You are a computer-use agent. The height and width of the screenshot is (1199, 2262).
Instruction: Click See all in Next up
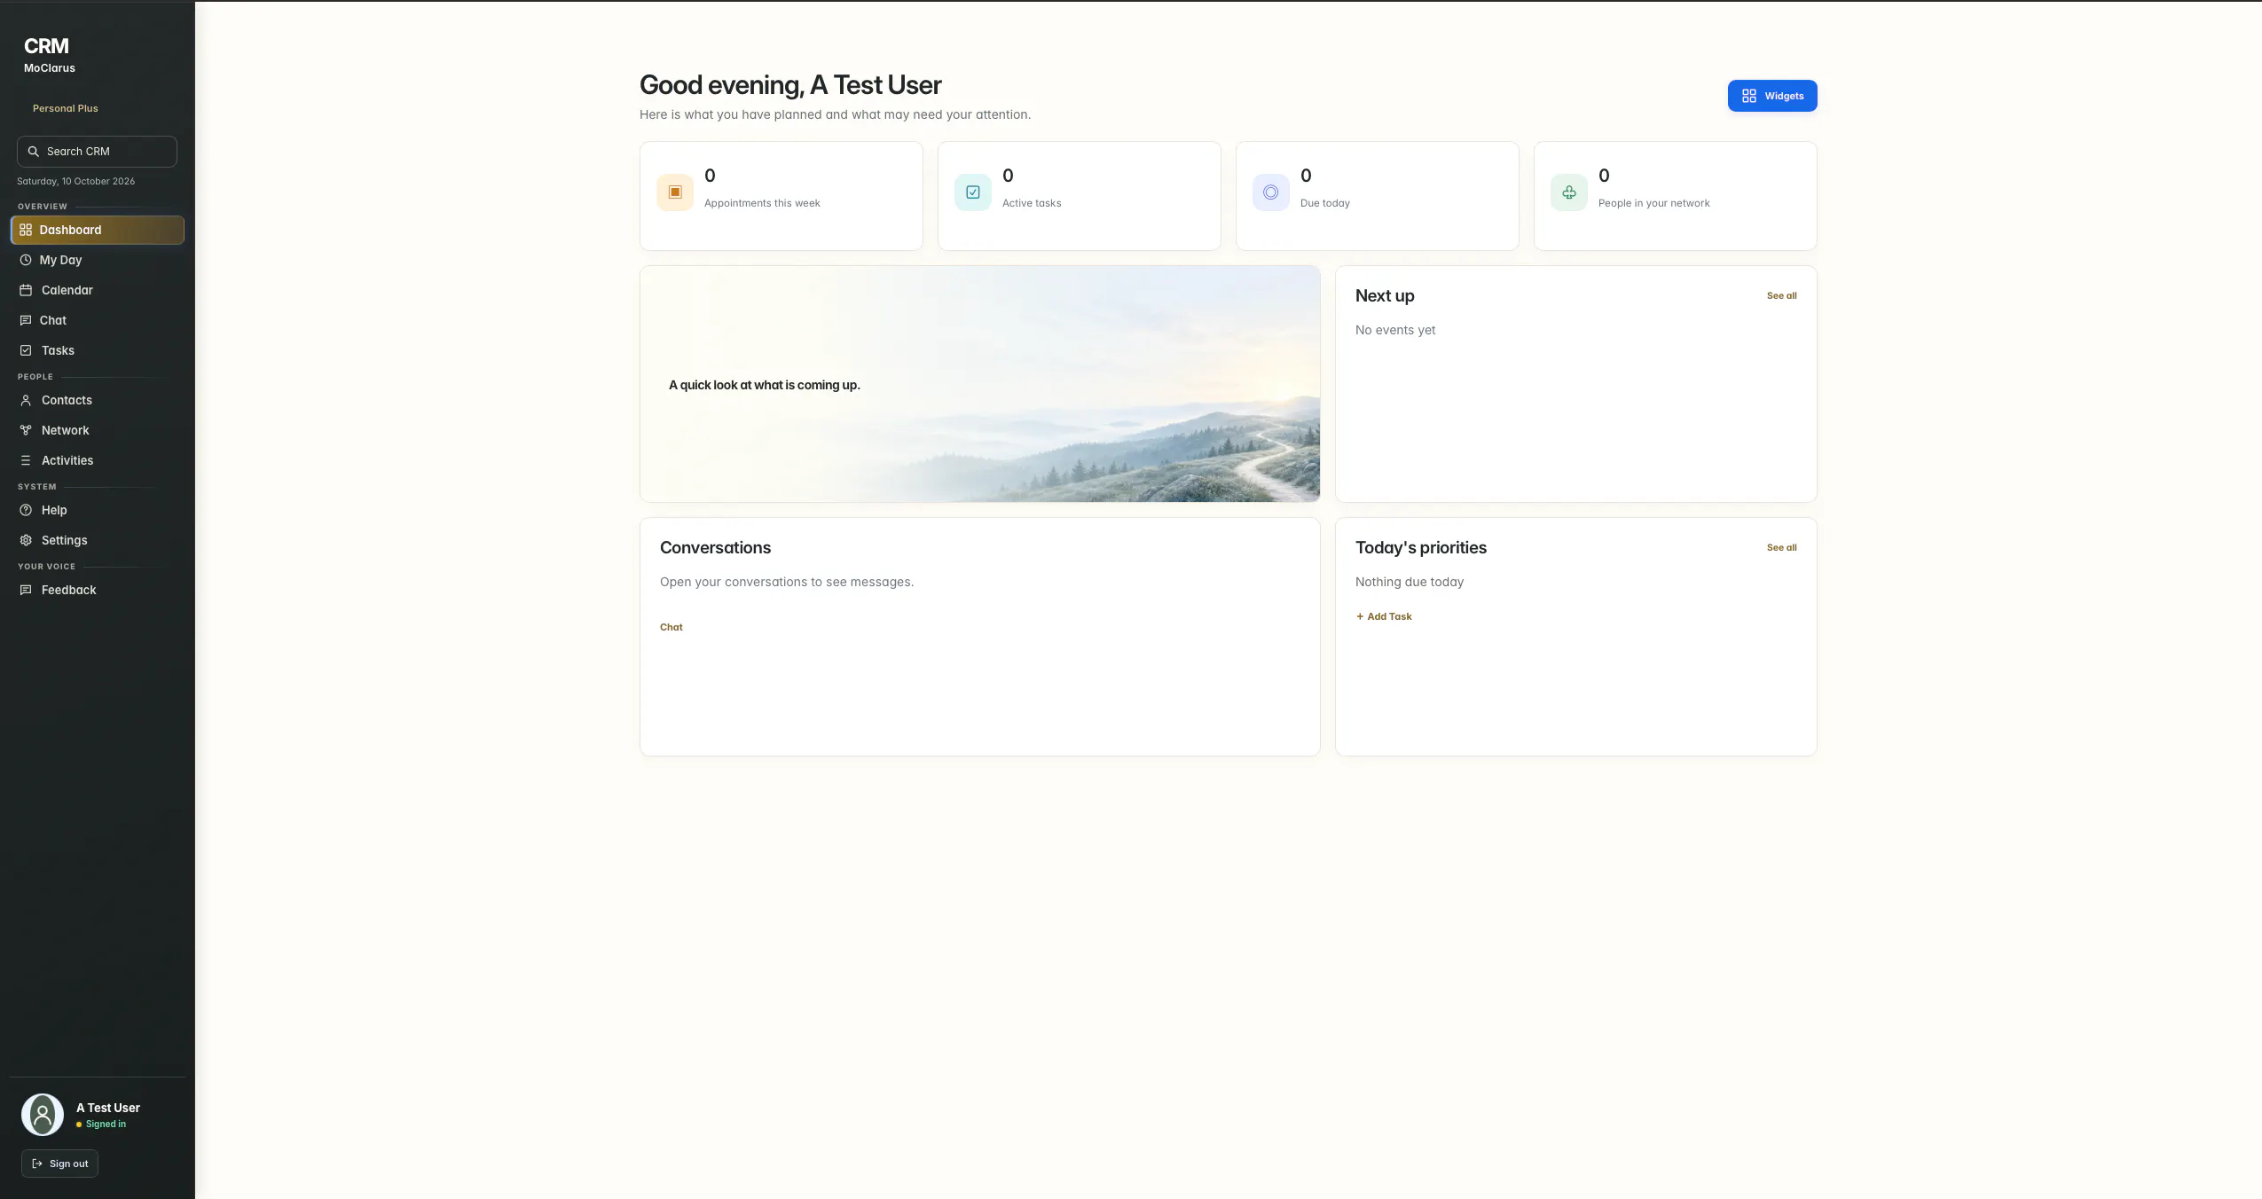(1781, 295)
